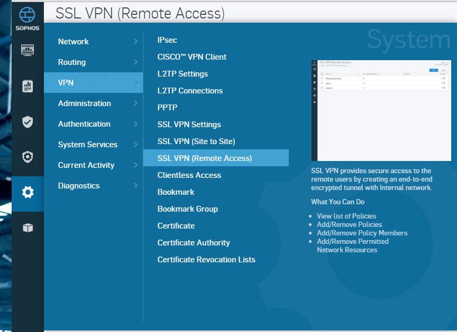The height and width of the screenshot is (332, 457).
Task: Click 'View list of Policies' text
Action: coord(346,216)
